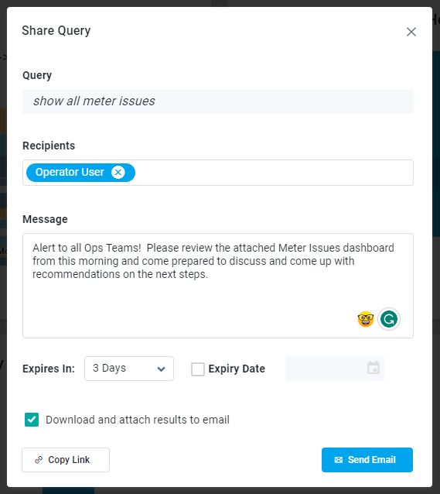
Task: Send the email with Send Email button
Action: [x=367, y=460]
